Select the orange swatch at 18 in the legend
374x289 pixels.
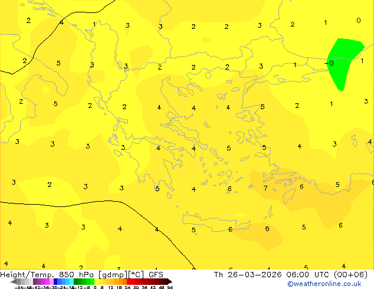(x=120, y=282)
